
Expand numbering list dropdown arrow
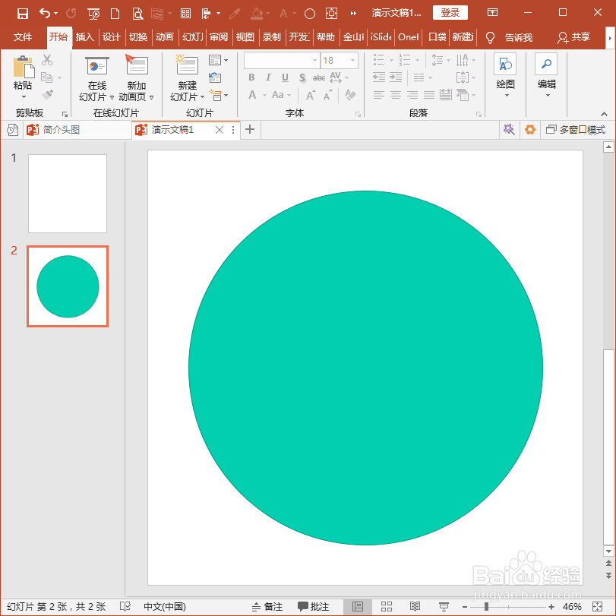tap(417, 60)
